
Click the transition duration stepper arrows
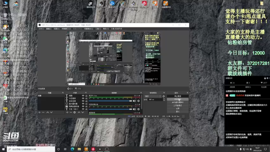point(164,100)
